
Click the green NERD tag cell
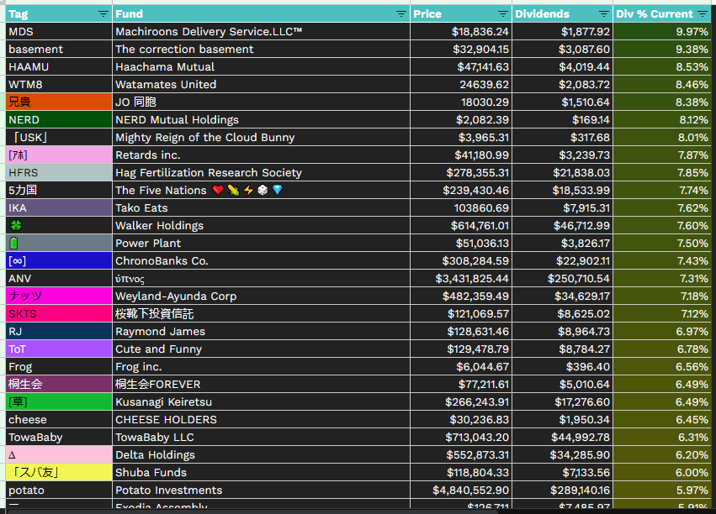(x=59, y=120)
